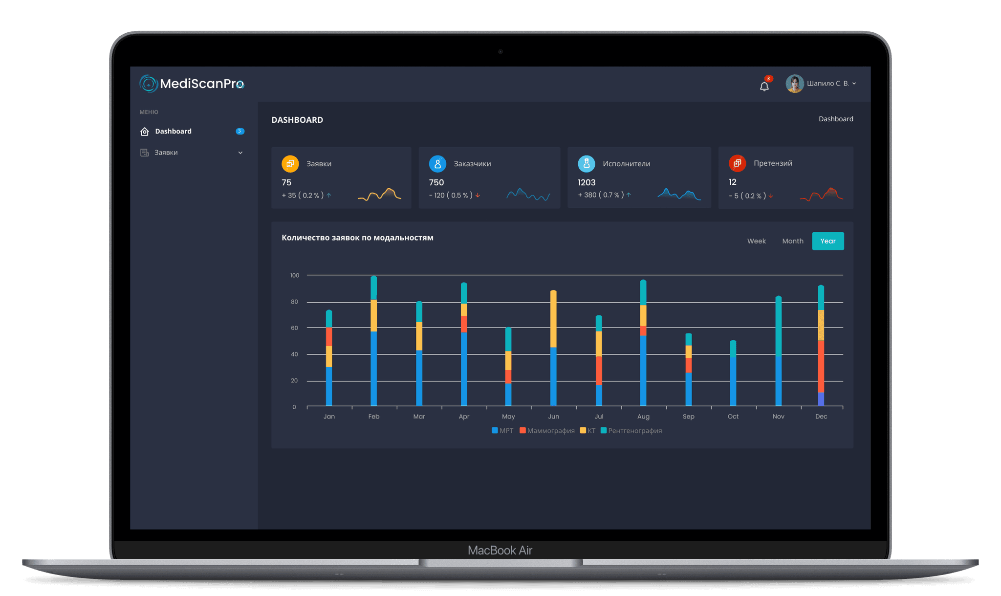
Task: Click the user avatar photo
Action: [794, 84]
